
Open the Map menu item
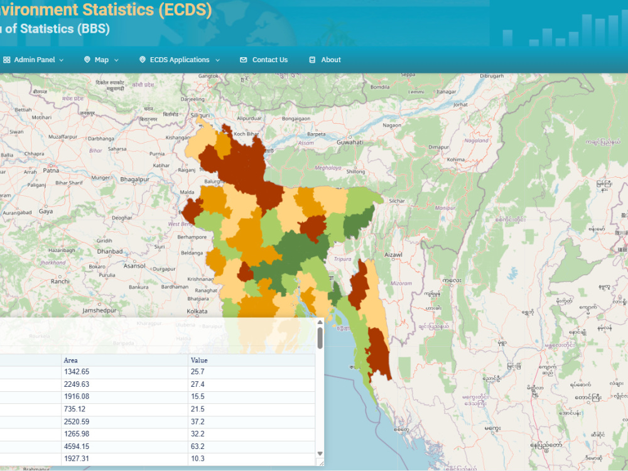click(101, 60)
